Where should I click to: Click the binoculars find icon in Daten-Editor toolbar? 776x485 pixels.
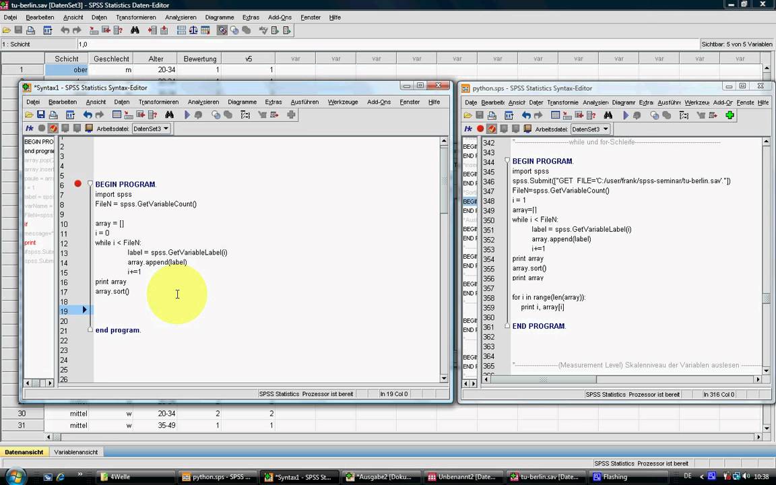(135, 31)
